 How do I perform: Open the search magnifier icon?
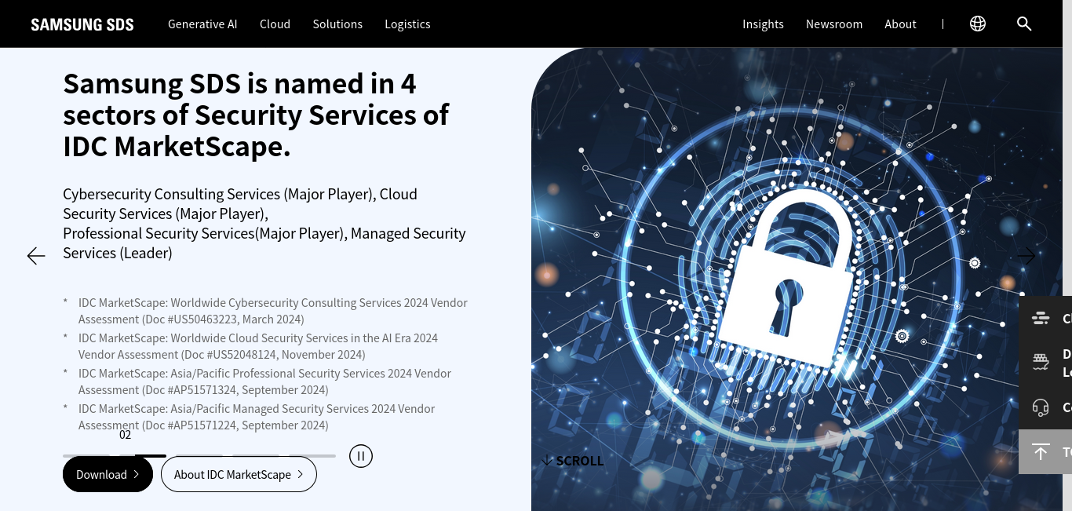coord(1024,24)
